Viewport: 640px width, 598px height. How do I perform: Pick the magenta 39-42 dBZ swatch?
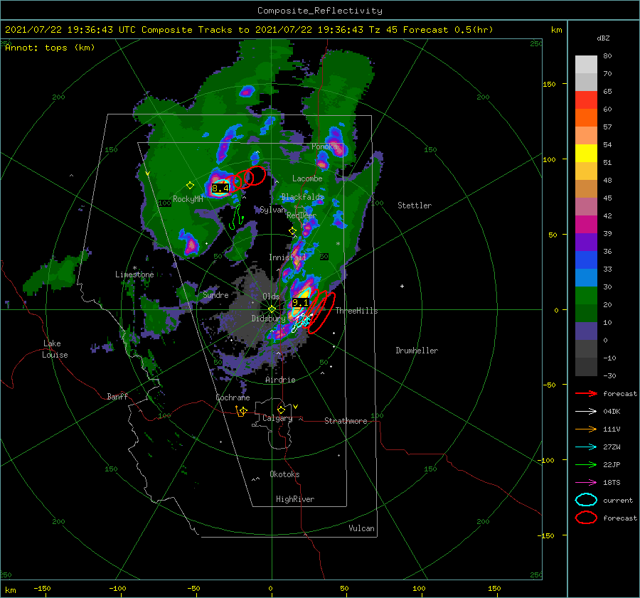[x=586, y=225]
